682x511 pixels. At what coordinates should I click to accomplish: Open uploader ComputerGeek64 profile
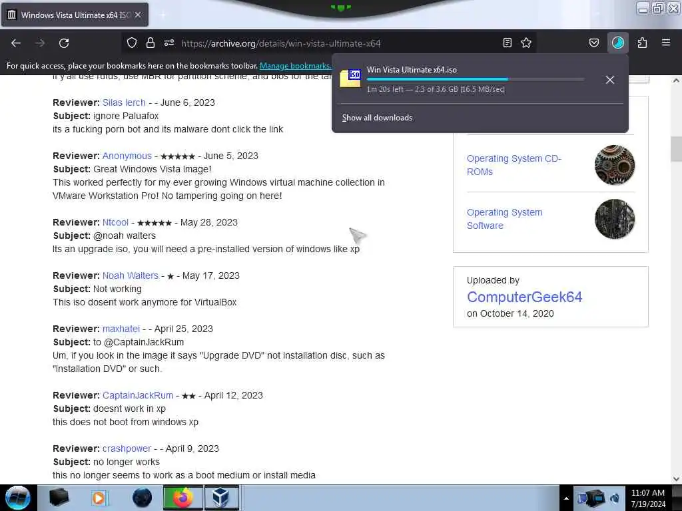(x=525, y=297)
